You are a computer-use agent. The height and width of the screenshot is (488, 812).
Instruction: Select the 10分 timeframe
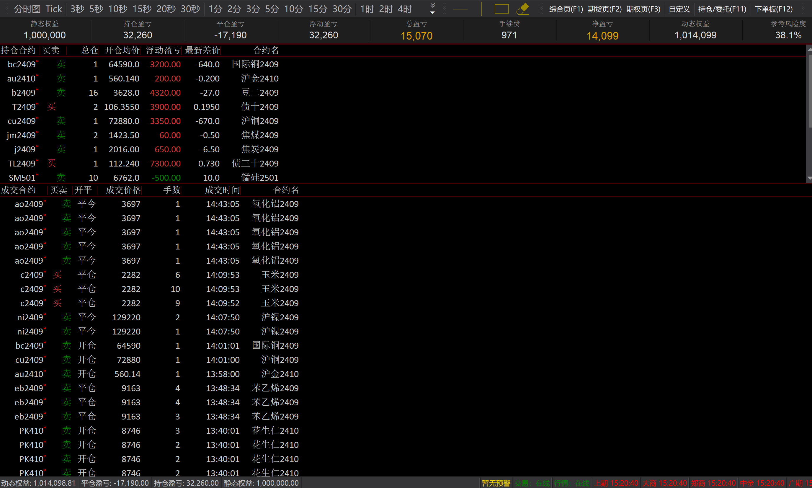coord(294,9)
